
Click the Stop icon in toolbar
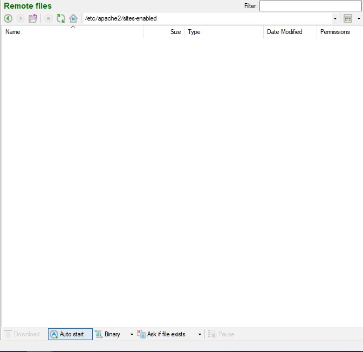coord(48,18)
